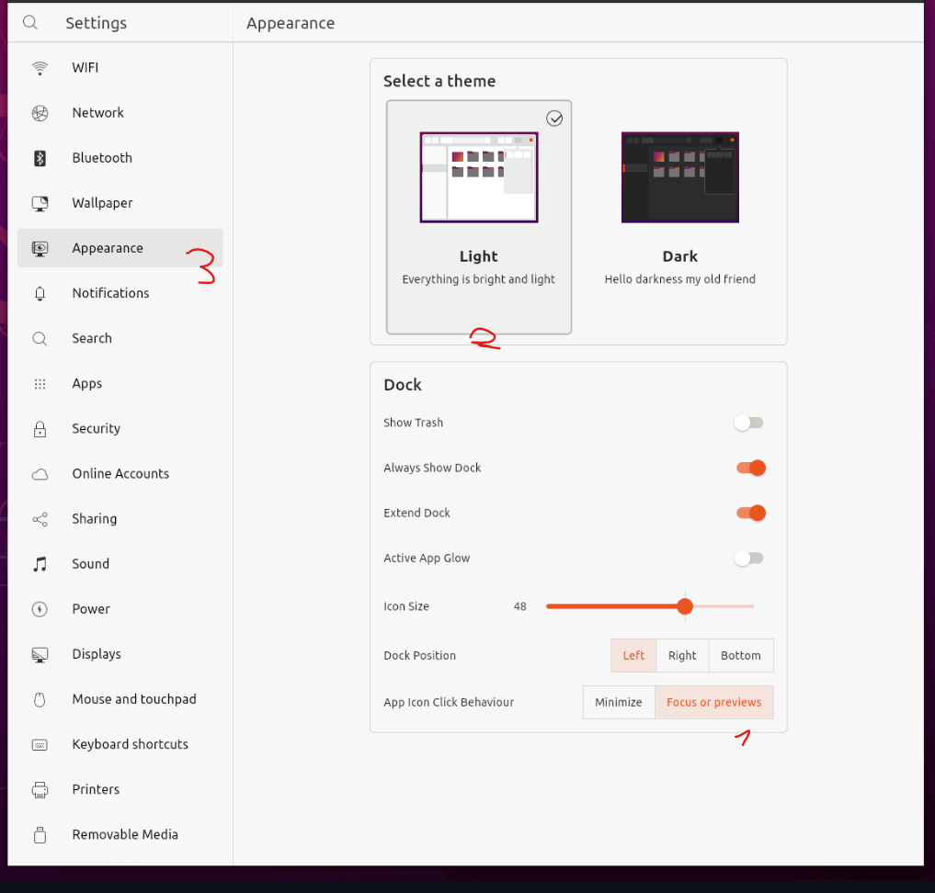Image resolution: width=935 pixels, height=893 pixels.
Task: Click the Security padlock icon
Action: click(40, 429)
